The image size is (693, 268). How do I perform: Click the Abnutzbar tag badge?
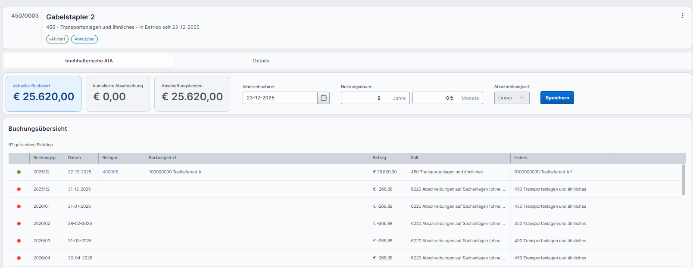(x=84, y=39)
